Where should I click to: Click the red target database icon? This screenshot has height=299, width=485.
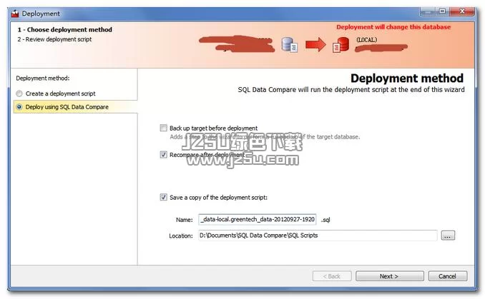(338, 45)
